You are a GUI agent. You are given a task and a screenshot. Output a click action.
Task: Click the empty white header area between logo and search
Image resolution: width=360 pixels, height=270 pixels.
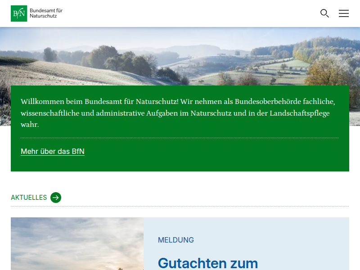[x=189, y=13]
